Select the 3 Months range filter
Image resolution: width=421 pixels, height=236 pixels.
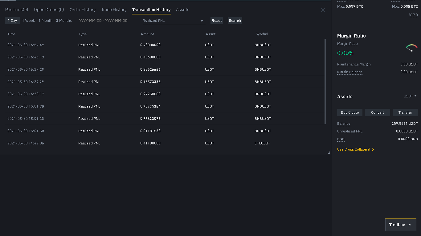click(64, 21)
